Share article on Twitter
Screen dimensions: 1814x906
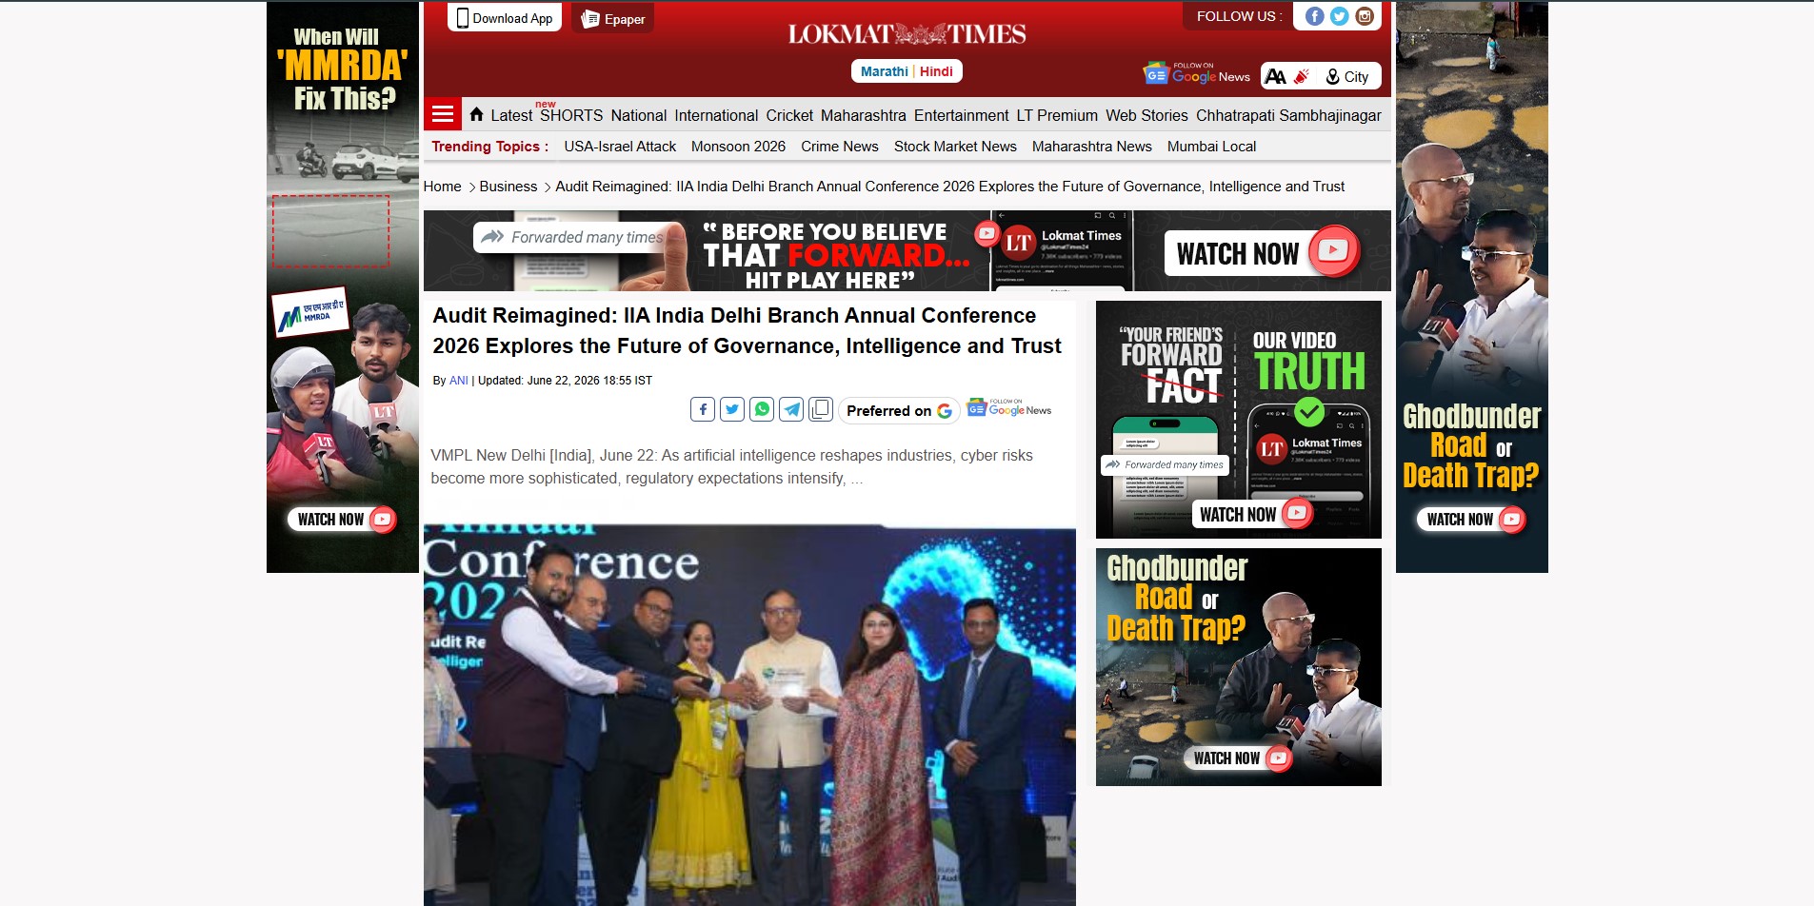[732, 409]
